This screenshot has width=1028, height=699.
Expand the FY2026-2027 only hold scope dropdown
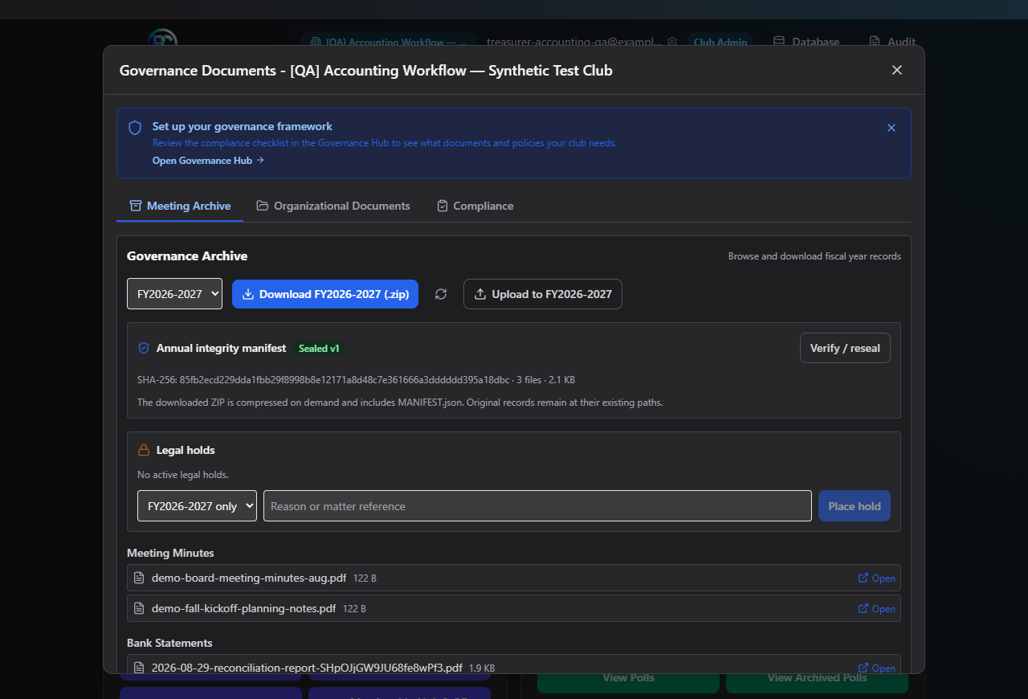(x=197, y=506)
